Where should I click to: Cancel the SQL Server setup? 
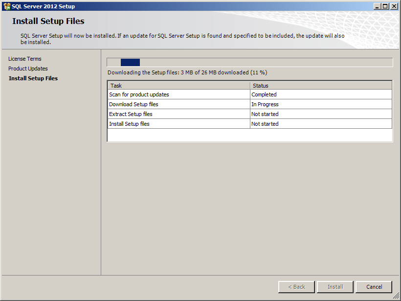pyautogui.click(x=374, y=287)
